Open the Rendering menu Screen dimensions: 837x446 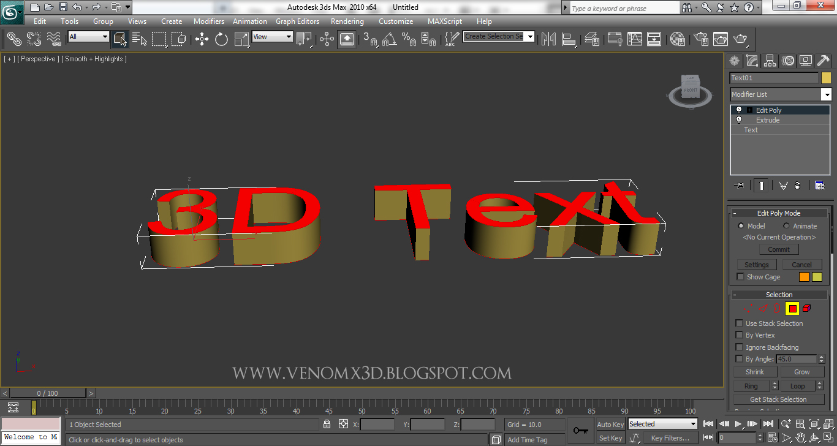(x=347, y=21)
